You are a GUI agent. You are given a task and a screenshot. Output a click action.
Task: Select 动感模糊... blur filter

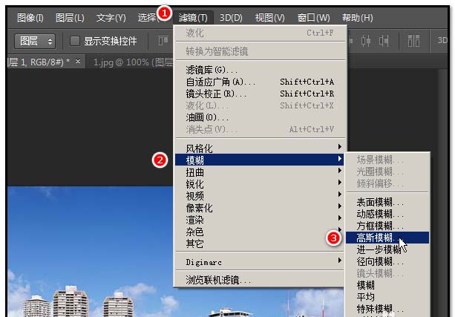[387, 214]
